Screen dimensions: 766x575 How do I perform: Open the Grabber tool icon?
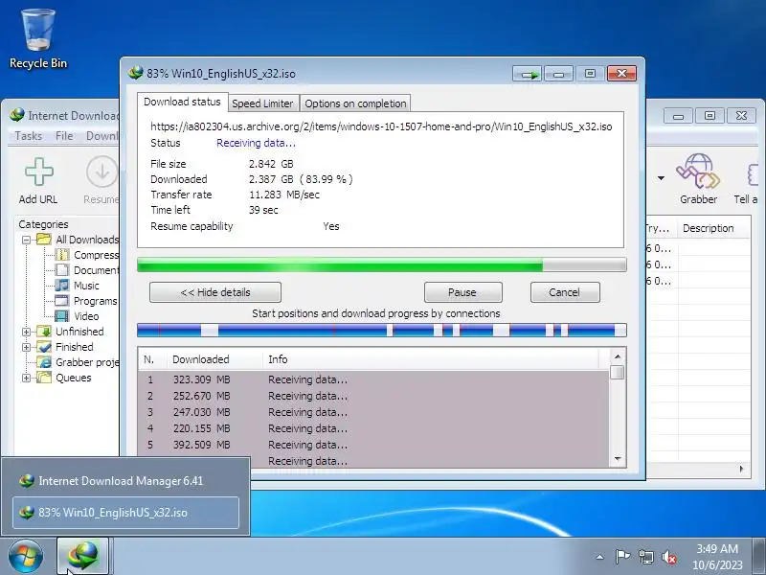coord(698,172)
